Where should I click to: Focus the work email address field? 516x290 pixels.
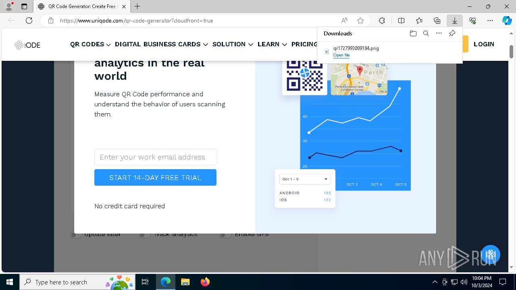click(x=155, y=157)
